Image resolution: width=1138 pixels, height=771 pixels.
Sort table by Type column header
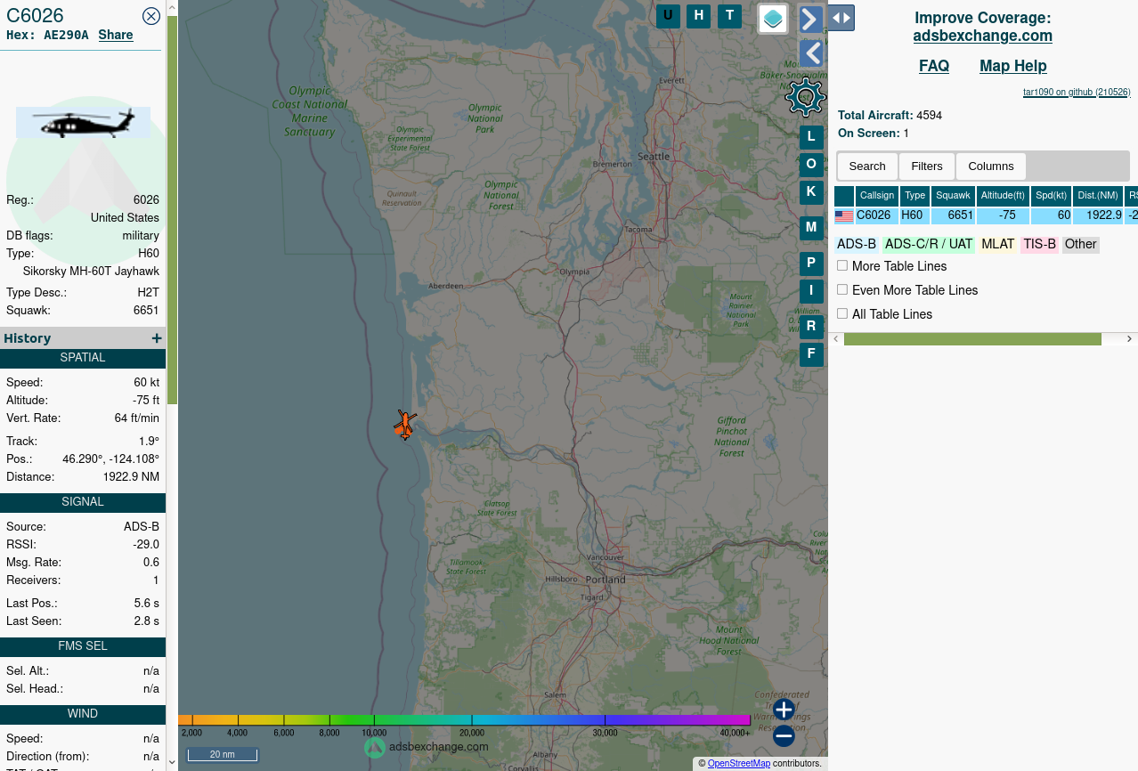pos(915,196)
